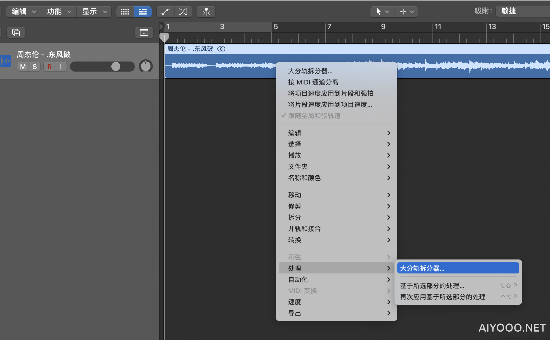Screen dimensions: 550x340
Task: Expand the 编辑 submenu in context menu
Action: point(337,133)
